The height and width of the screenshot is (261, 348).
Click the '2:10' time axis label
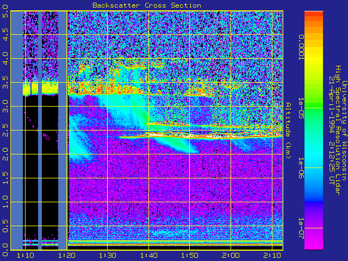(x=272, y=256)
